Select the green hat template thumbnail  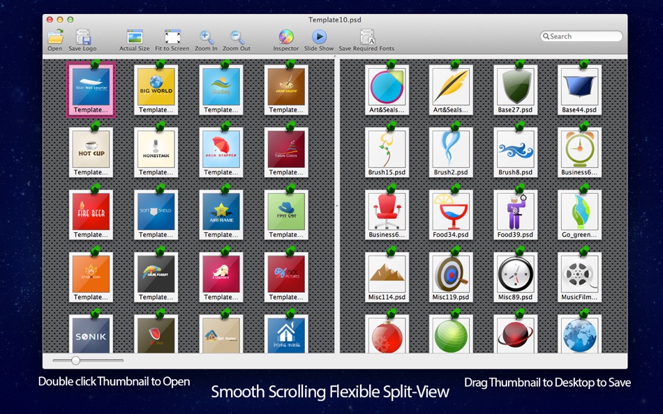click(286, 214)
